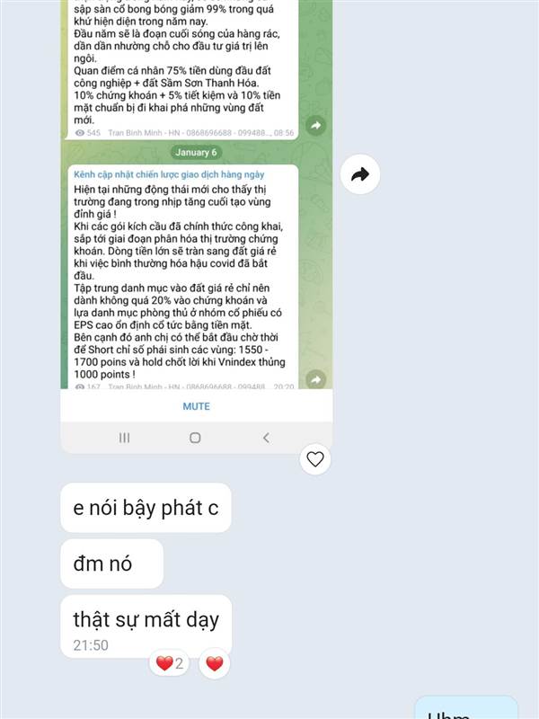Toggle the single red heart reaction
539x719 pixels.
click(x=214, y=663)
